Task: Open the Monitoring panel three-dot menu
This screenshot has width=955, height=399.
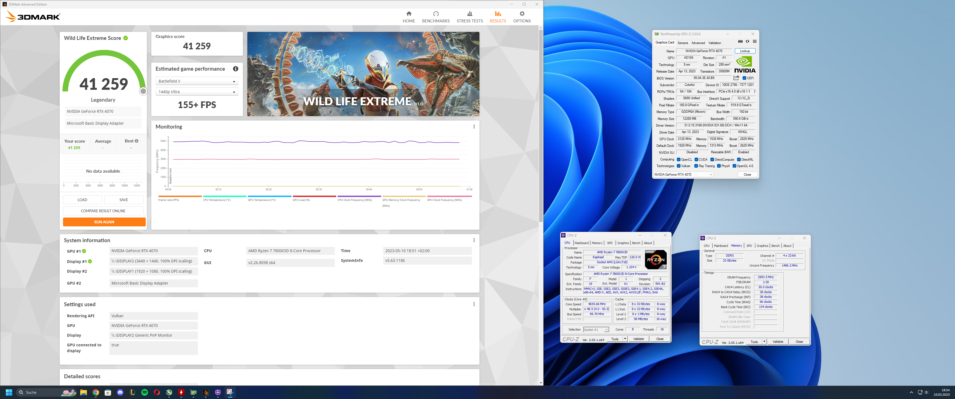Action: (x=474, y=127)
